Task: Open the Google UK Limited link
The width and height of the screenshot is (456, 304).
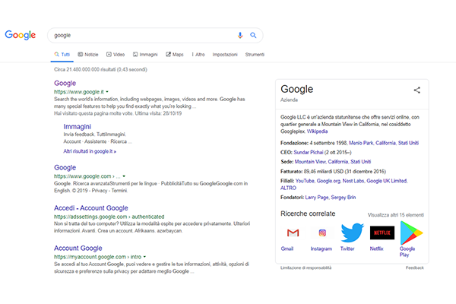Action: [x=387, y=181]
